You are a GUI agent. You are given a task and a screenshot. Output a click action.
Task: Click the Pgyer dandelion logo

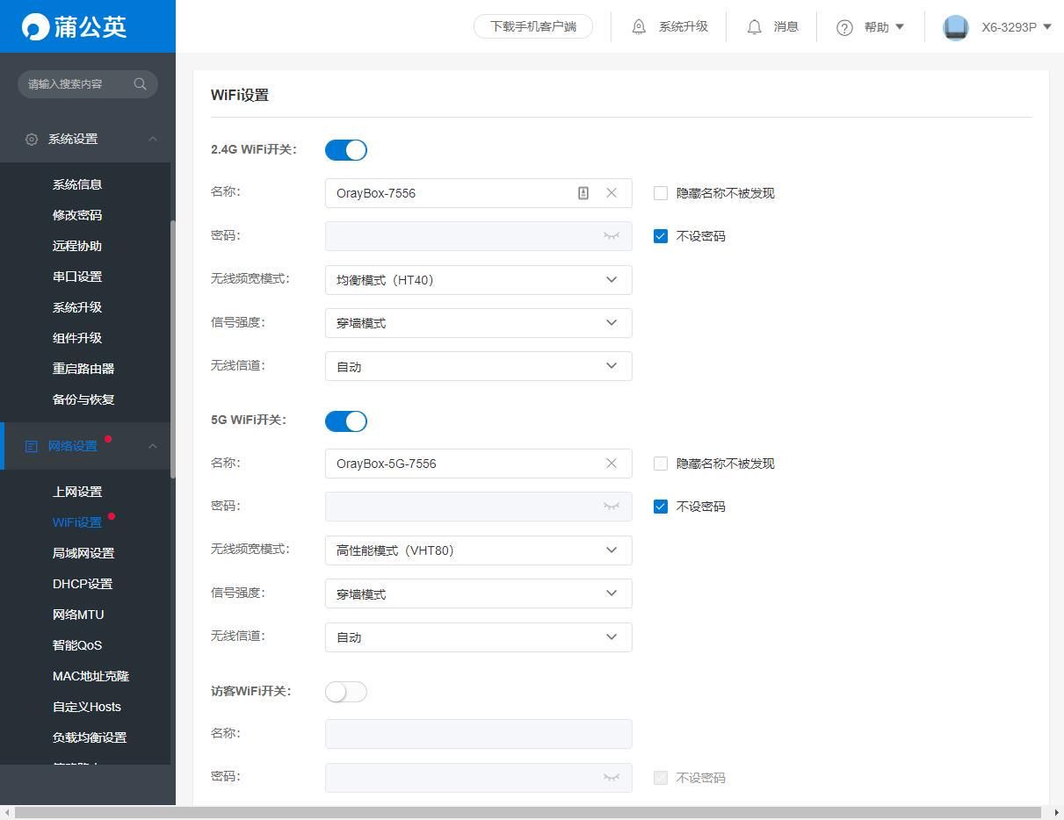tap(75, 26)
